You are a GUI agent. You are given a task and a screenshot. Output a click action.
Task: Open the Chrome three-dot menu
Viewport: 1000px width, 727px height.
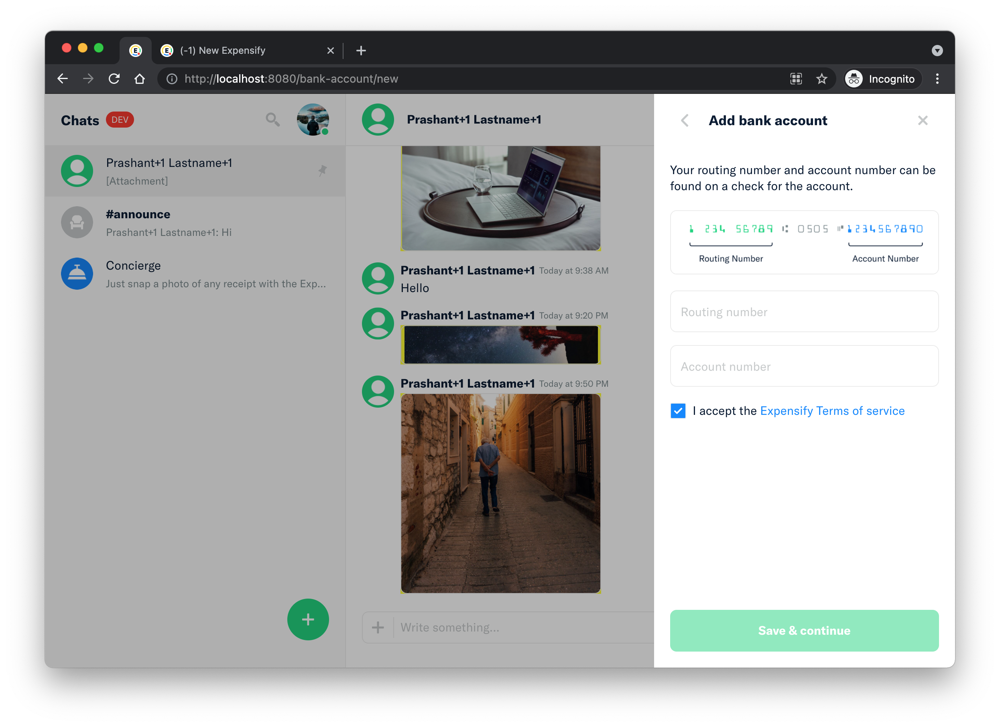pos(937,79)
